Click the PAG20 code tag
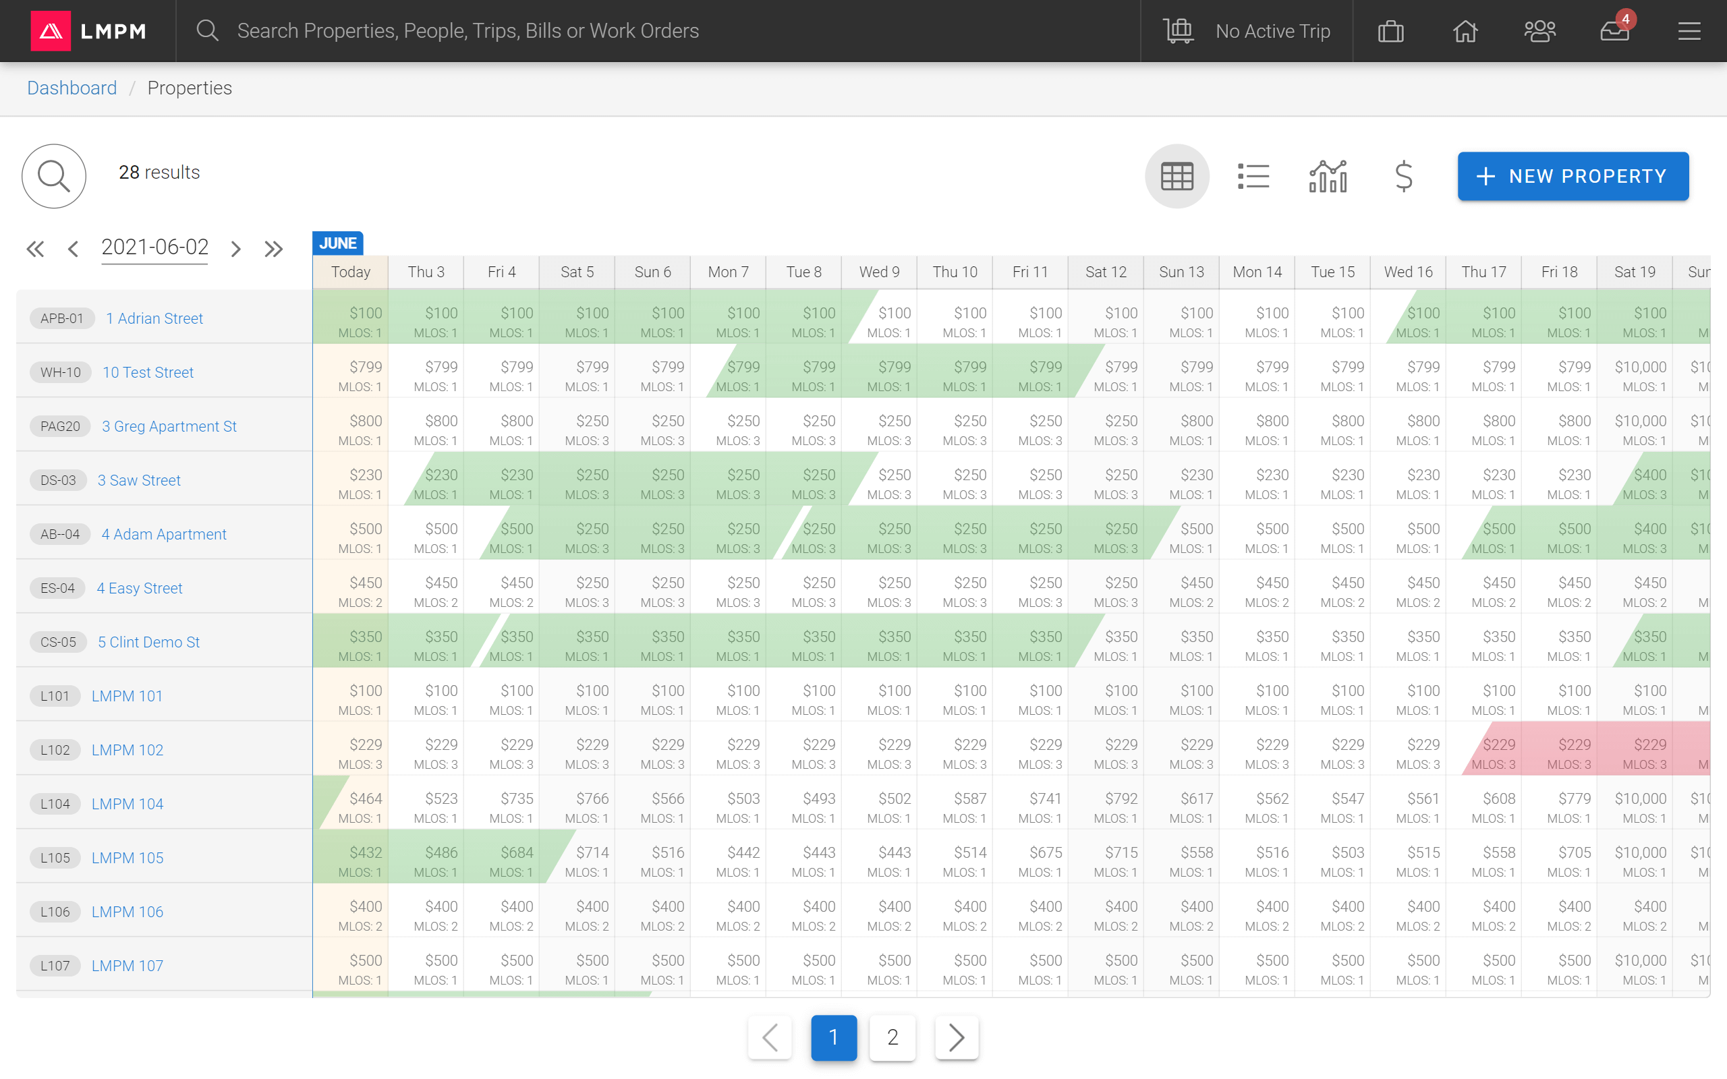The image size is (1727, 1079). [x=60, y=426]
